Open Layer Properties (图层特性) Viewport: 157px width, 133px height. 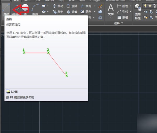[138, 12]
